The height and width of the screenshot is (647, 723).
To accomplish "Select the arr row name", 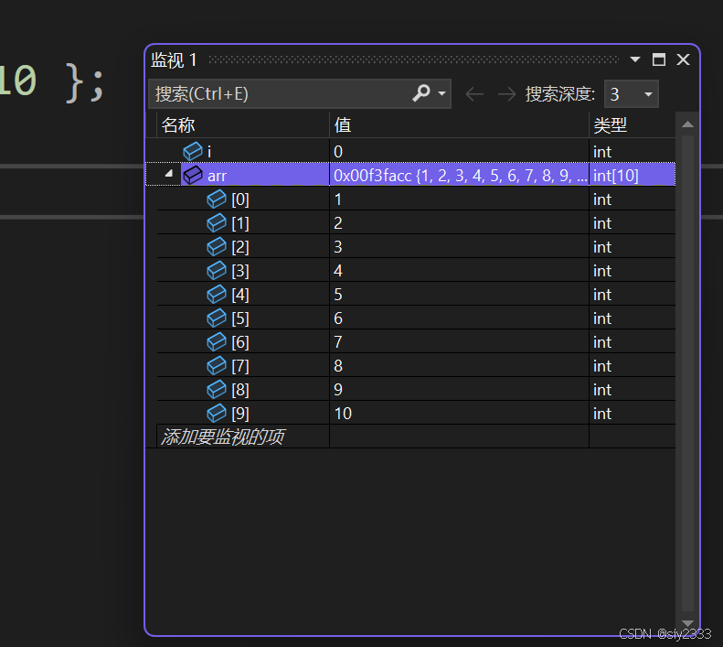I will click(217, 176).
